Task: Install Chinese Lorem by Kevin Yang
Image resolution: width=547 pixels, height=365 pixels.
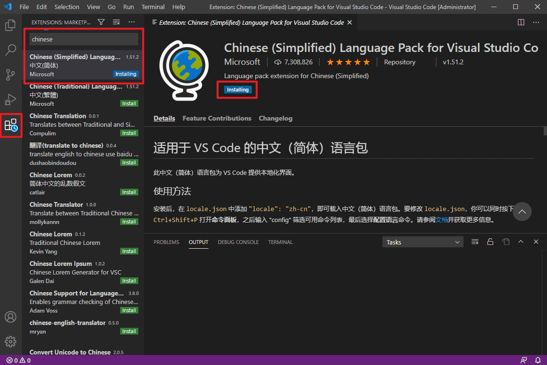Action: tap(129, 251)
